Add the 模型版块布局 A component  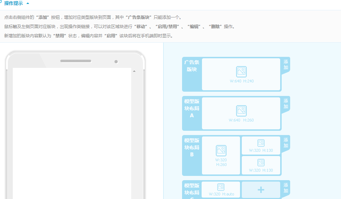click(x=286, y=104)
